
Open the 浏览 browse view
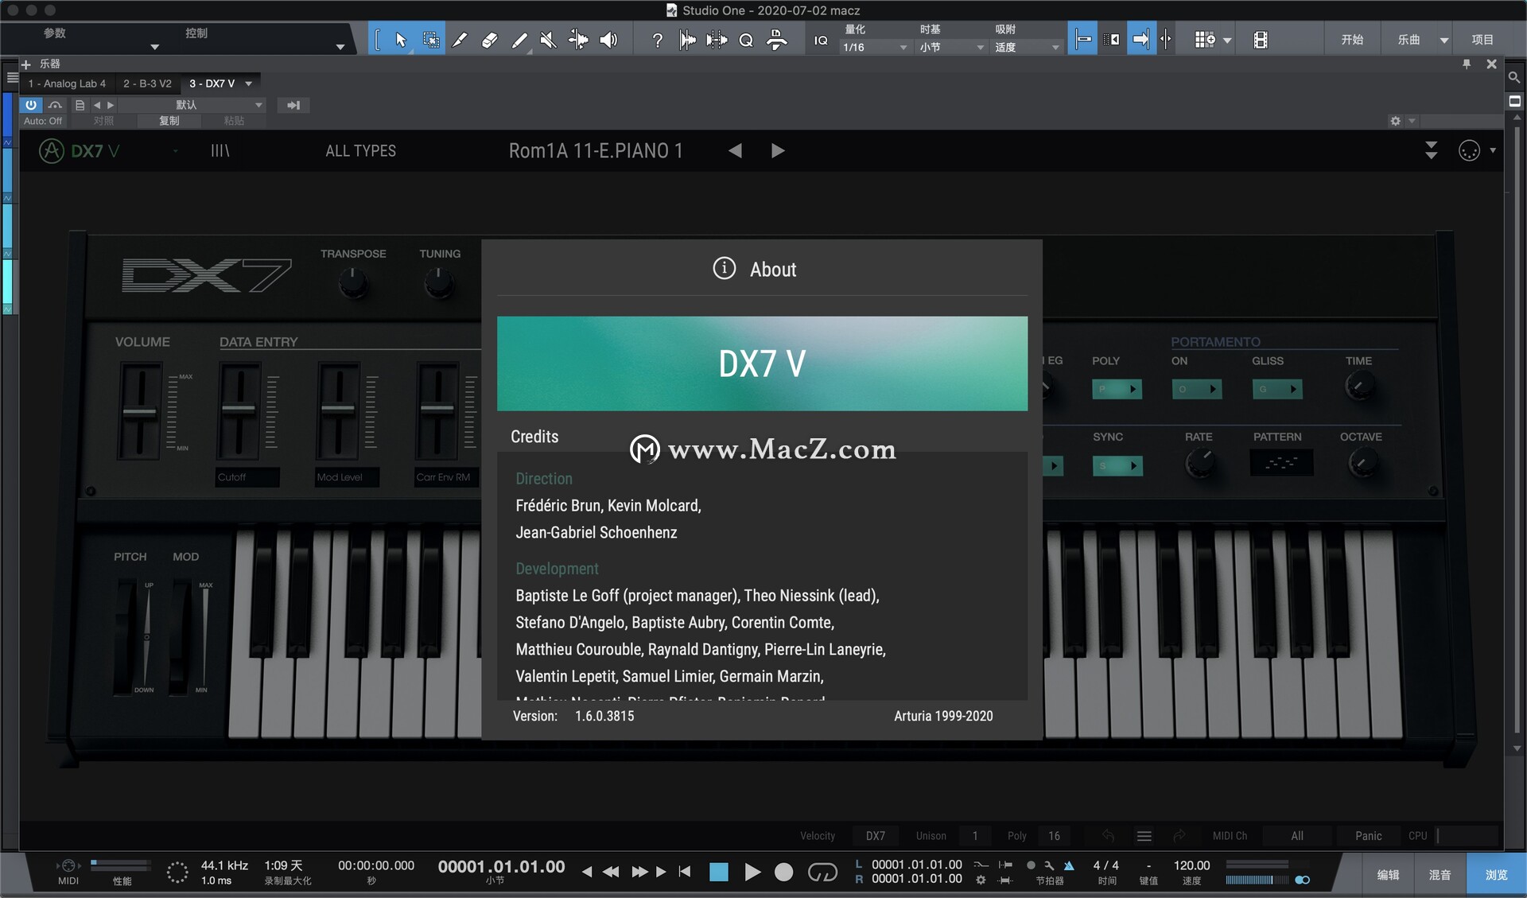[x=1496, y=874]
